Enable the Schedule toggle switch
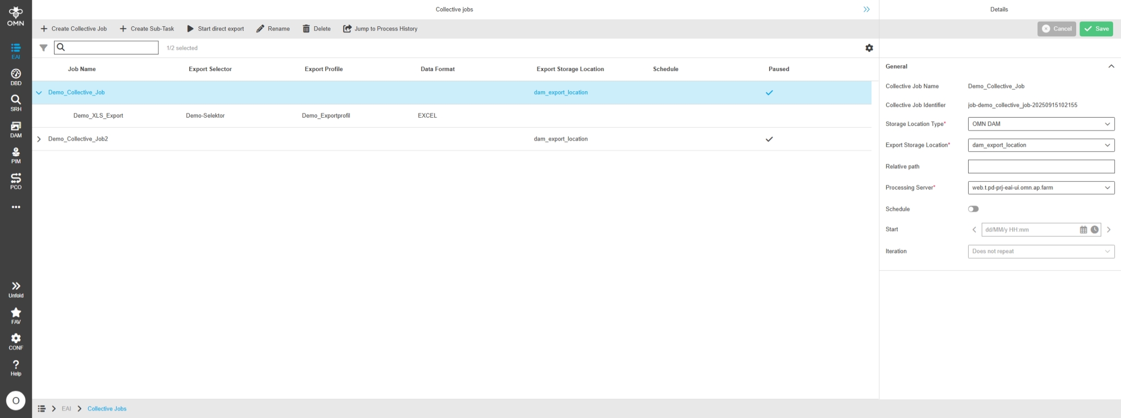Image resolution: width=1121 pixels, height=418 pixels. (973, 209)
